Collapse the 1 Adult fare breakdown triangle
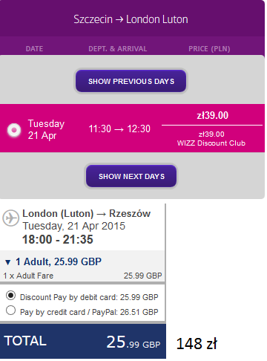 [8, 262]
